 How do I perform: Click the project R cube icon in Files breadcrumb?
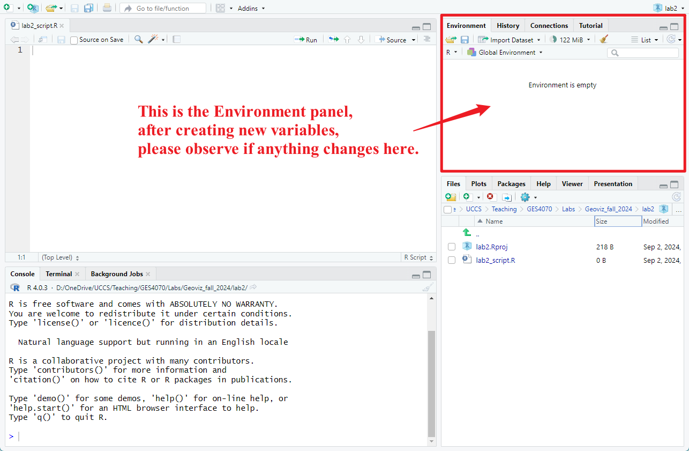(664, 209)
